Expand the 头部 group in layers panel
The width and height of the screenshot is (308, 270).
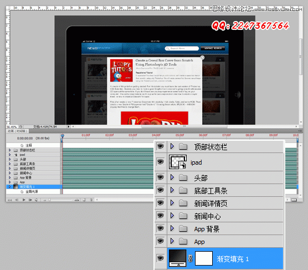pyautogui.click(x=172, y=177)
